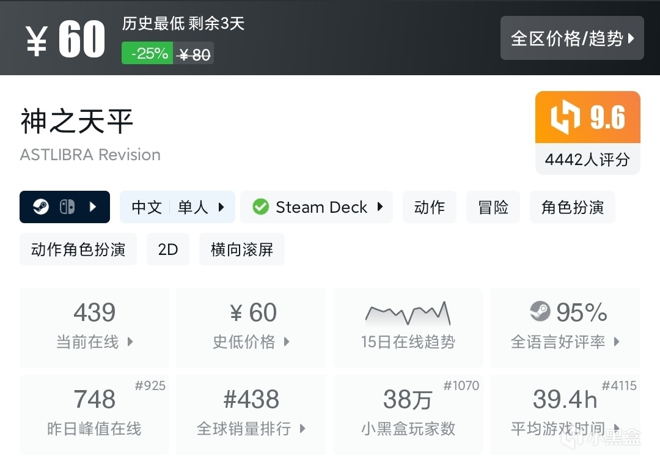The width and height of the screenshot is (660, 461).
Task: Click the Steam platform icon
Action: coord(41,207)
